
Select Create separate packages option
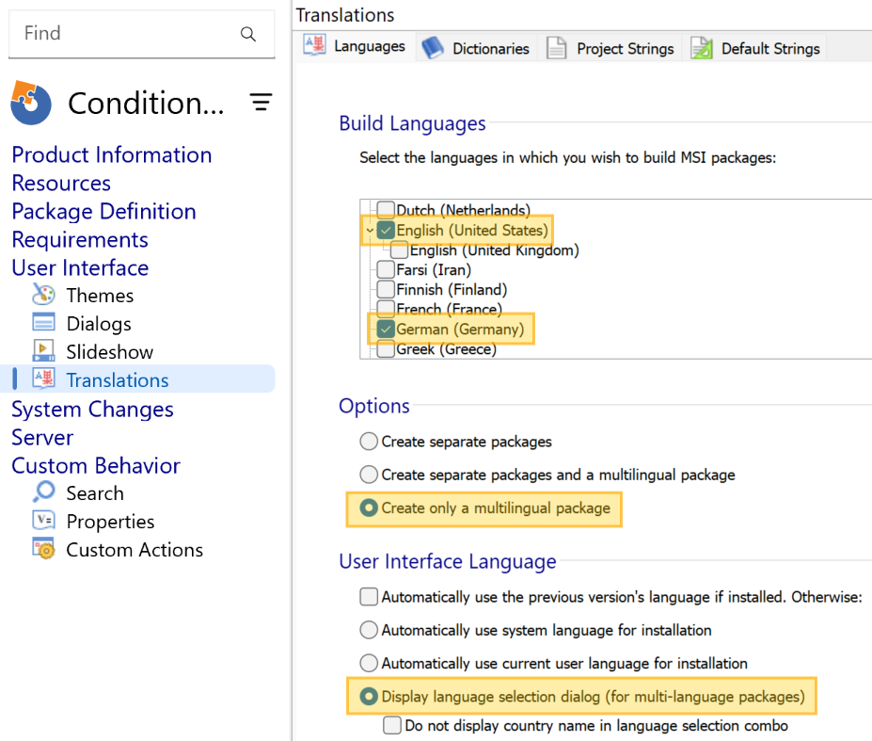[369, 442]
